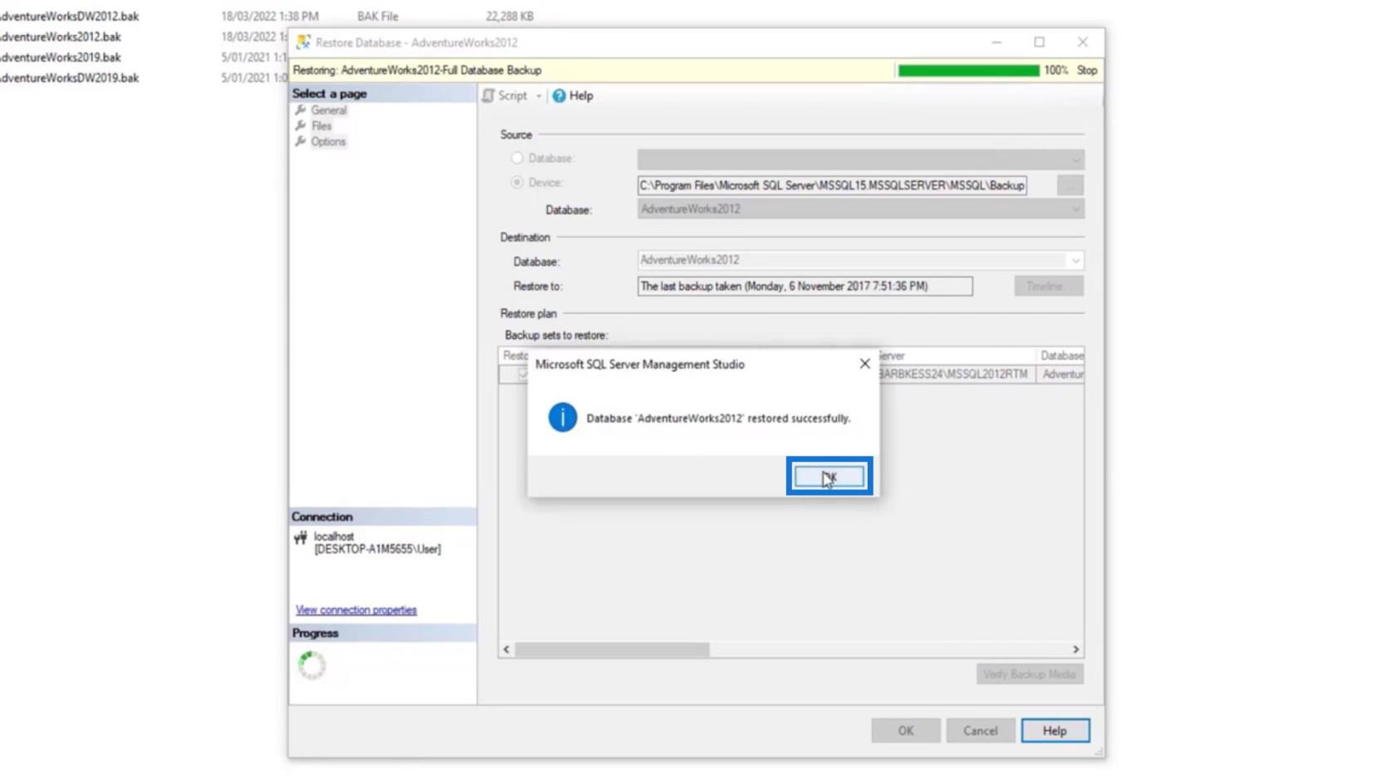Select the Device source radio button
1395x783 pixels.
coord(517,183)
